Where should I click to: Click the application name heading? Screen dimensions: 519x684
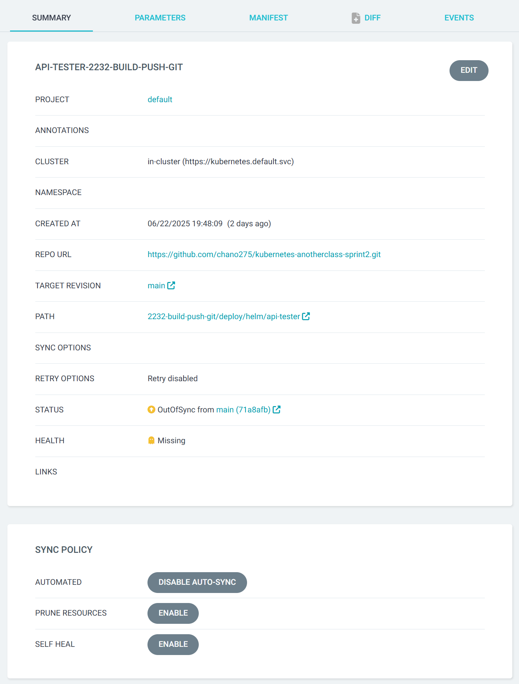coord(109,67)
